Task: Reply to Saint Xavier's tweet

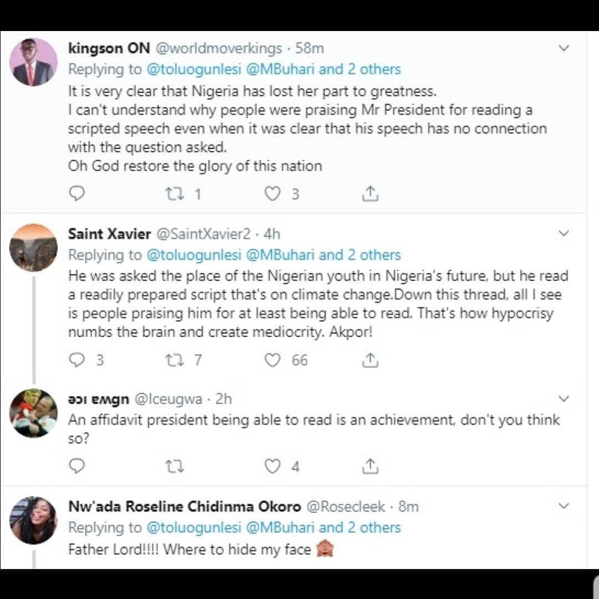Action: click(x=77, y=360)
